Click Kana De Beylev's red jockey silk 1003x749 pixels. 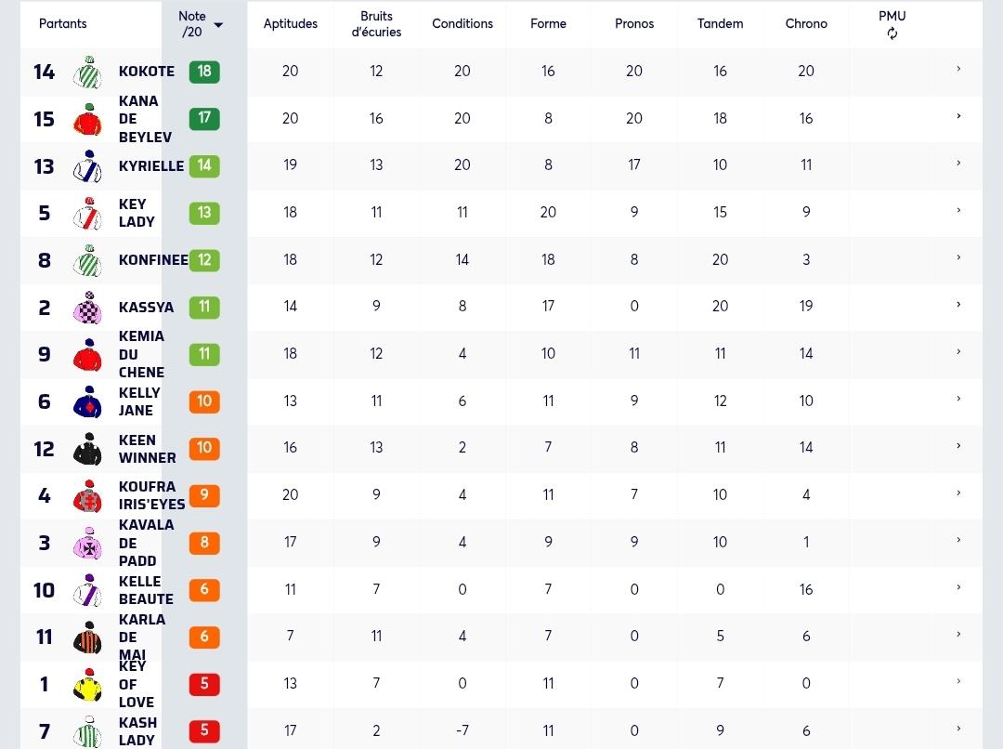click(x=87, y=119)
